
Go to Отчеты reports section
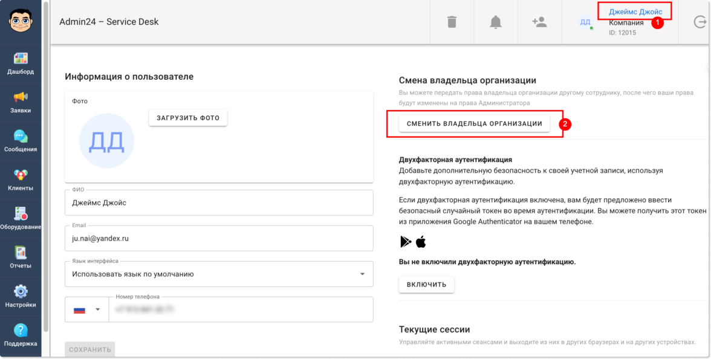click(21, 257)
